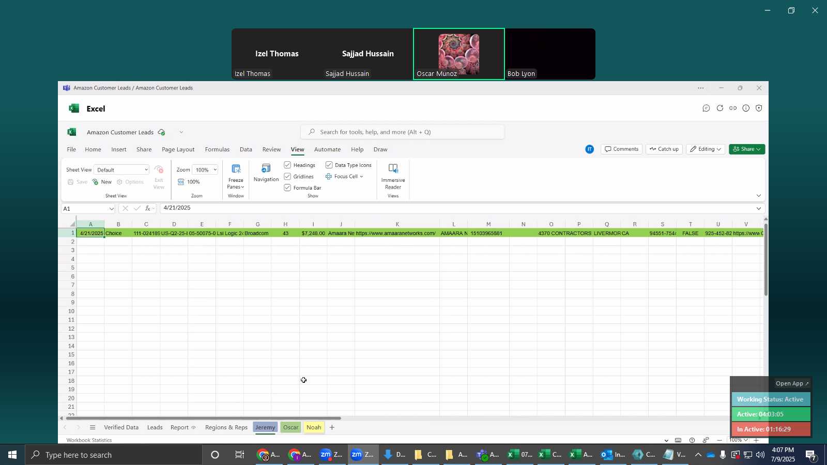Open the Sheet View Default dropdown
This screenshot has width=827, height=465.
click(121, 169)
